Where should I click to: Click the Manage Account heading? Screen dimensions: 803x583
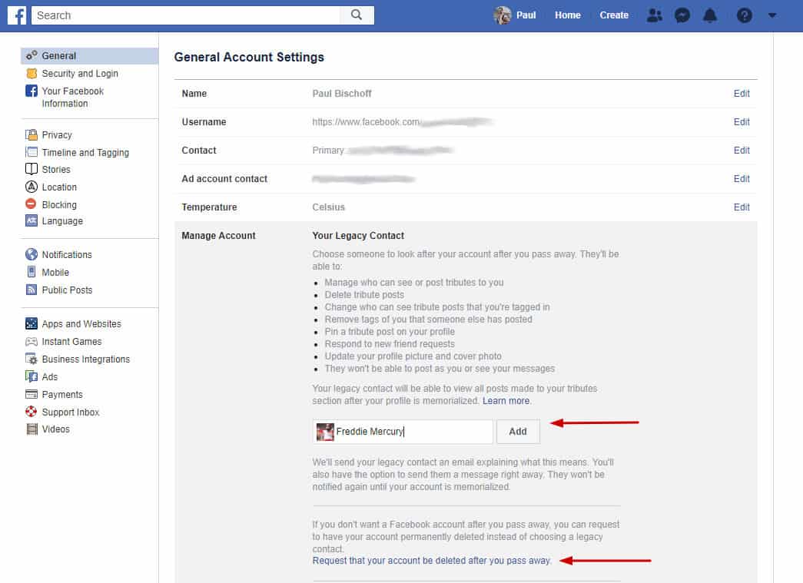(218, 236)
